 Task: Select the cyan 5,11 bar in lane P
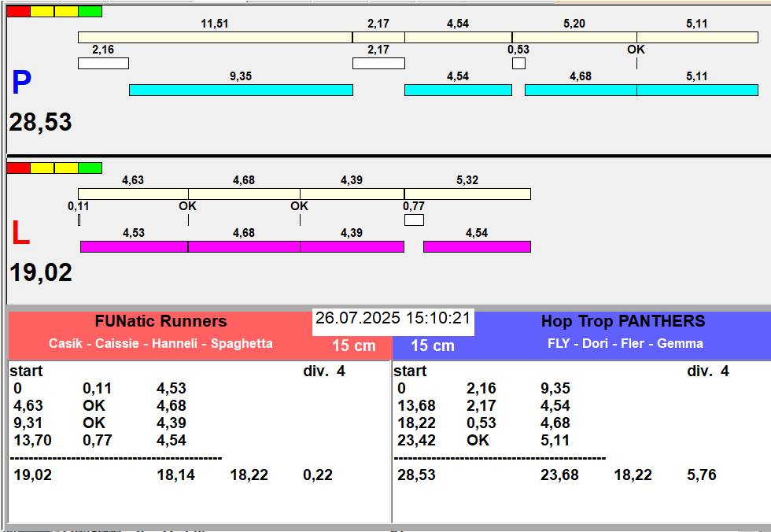pyautogui.click(x=697, y=90)
